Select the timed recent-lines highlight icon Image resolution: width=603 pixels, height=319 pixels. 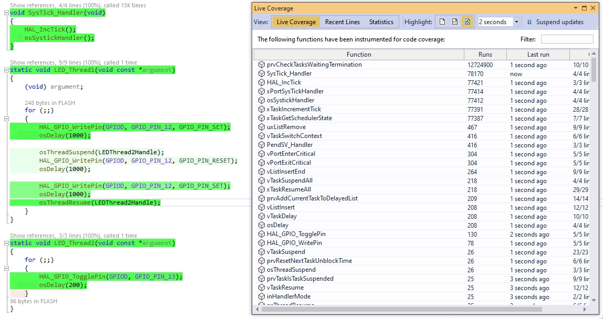point(467,22)
